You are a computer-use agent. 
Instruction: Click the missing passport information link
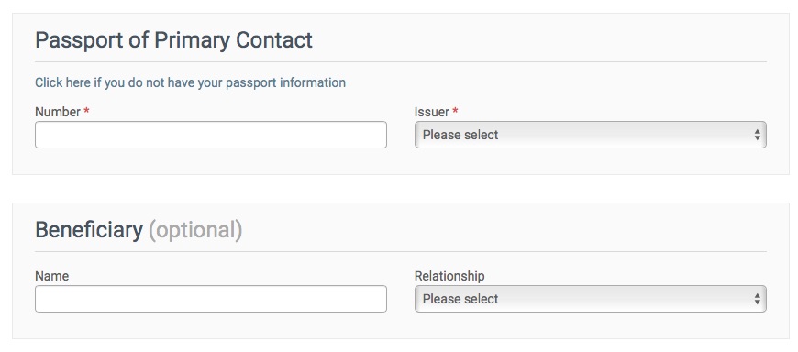point(191,82)
